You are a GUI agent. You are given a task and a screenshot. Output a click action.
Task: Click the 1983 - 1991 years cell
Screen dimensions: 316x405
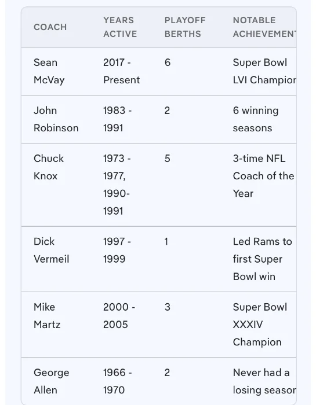point(118,119)
